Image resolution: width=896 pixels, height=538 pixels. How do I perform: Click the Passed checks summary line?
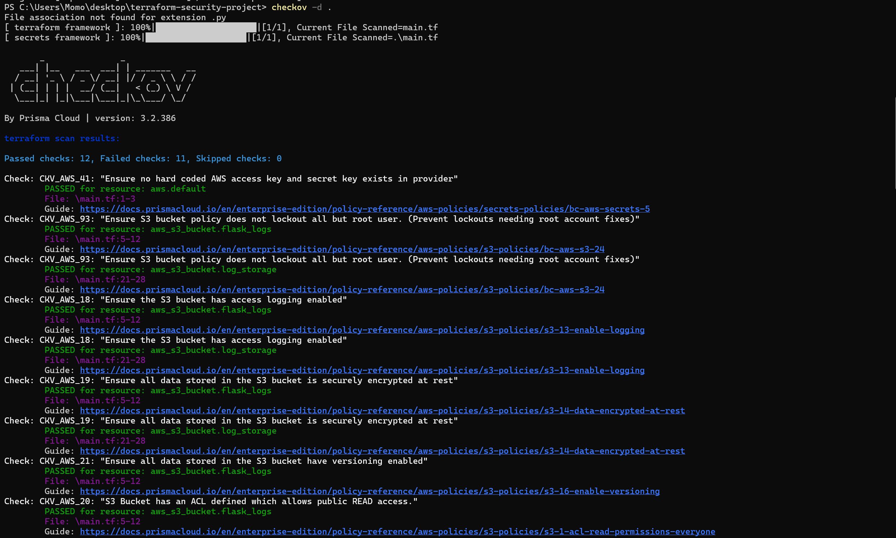coord(143,159)
